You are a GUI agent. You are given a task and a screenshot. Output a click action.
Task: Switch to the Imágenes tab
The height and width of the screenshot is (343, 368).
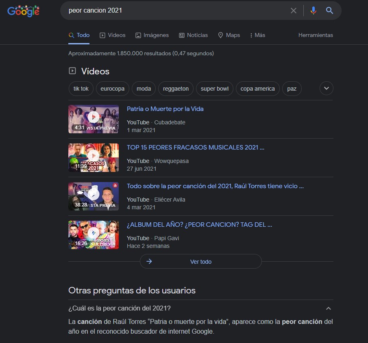[152, 35]
